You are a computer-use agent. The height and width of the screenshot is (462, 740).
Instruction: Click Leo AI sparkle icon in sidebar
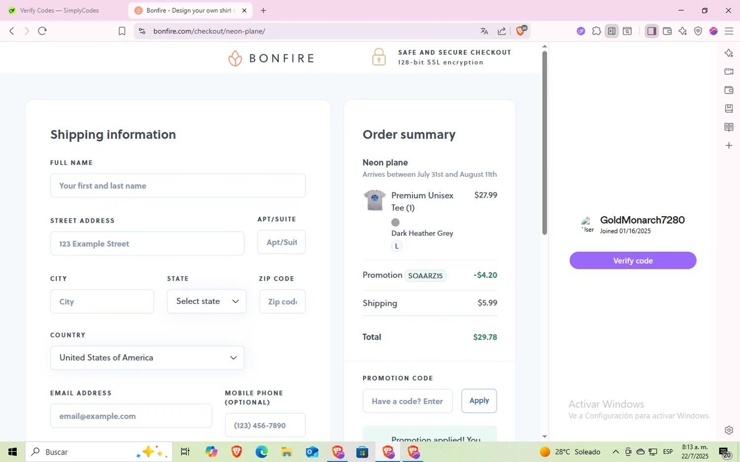coord(729,53)
